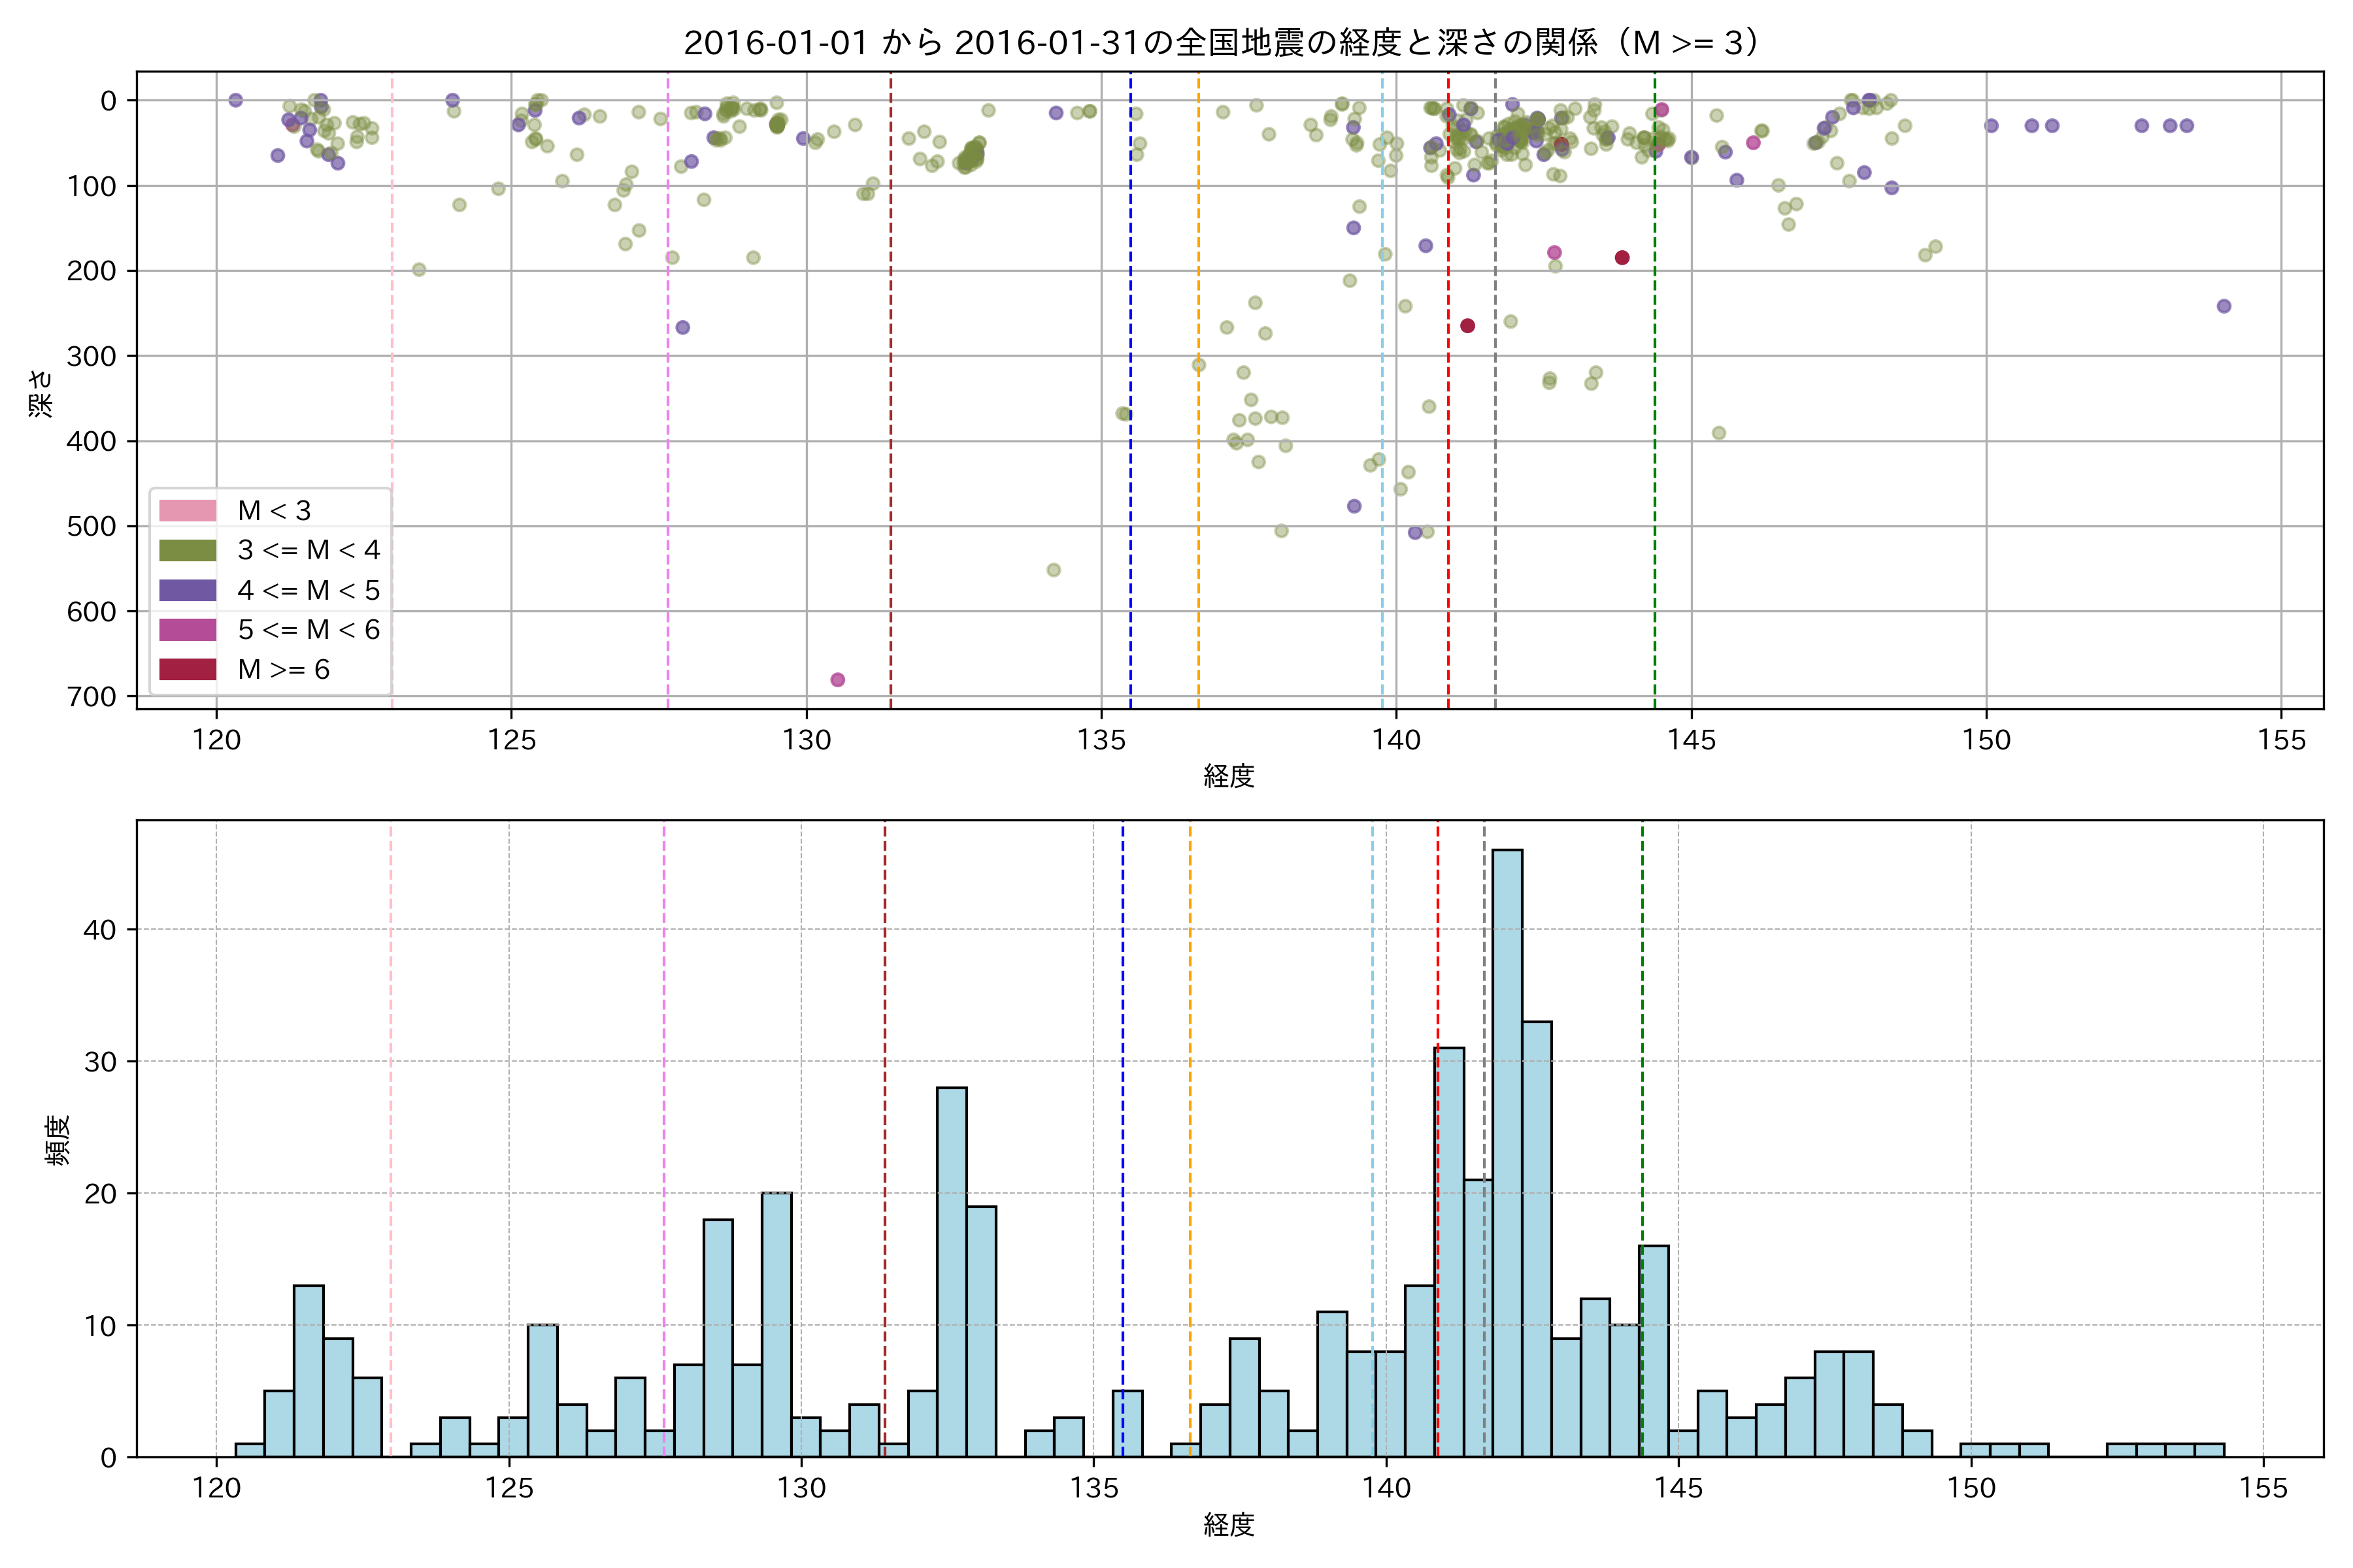Click the 経度 label under the scatter plot
The height and width of the screenshot is (1568, 2353).
point(1229,776)
